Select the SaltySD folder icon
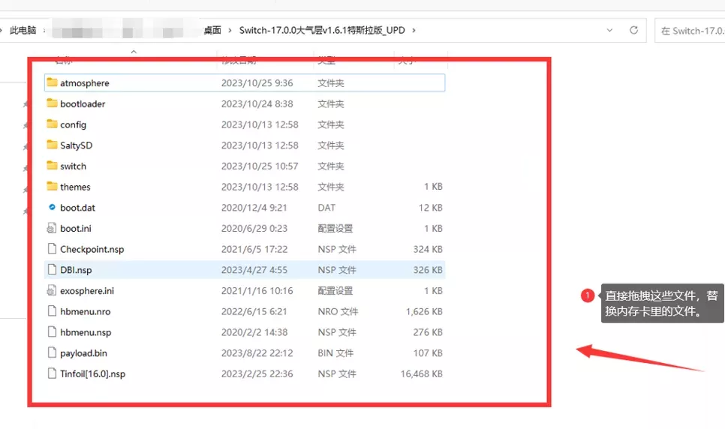This screenshot has height=429, width=725. coord(53,145)
